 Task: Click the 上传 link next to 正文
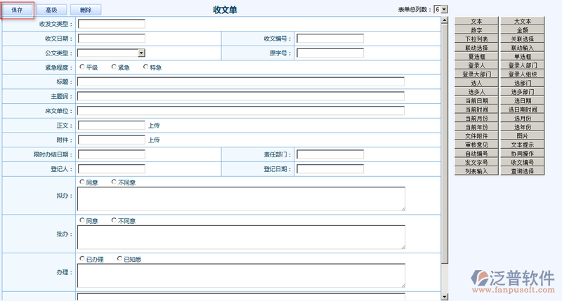(x=155, y=126)
